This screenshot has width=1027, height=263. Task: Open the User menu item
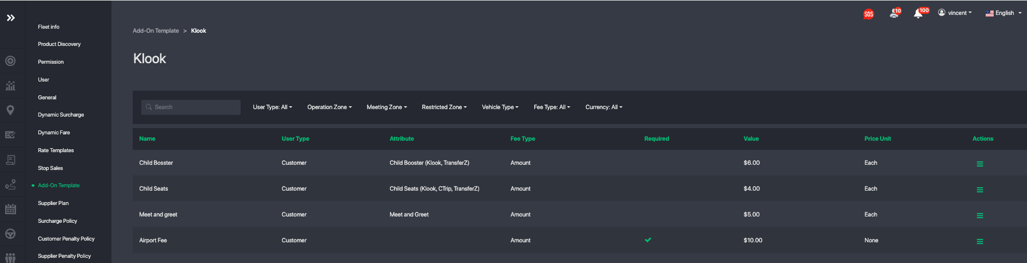click(44, 79)
